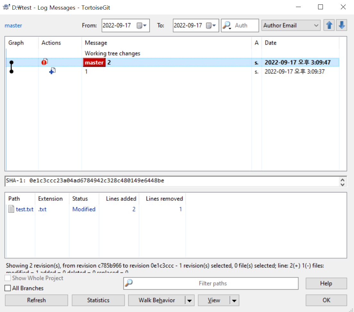Select the Working tree changes row
Image resolution: width=354 pixels, height=312 pixels.
tap(172, 53)
